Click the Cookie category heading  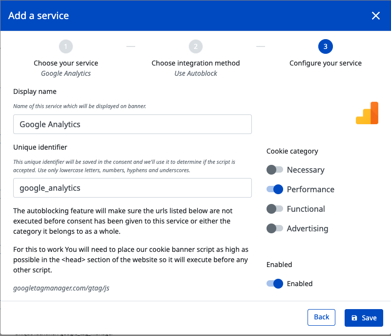292,151
